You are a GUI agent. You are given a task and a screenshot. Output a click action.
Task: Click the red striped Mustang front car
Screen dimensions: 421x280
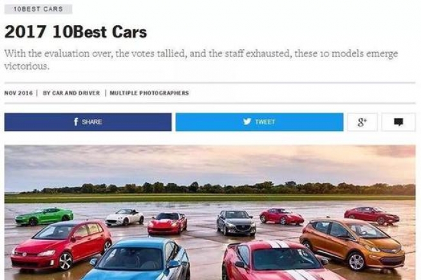point(279,261)
